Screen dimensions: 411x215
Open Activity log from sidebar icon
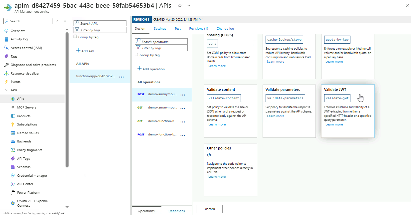(x=6, y=39)
